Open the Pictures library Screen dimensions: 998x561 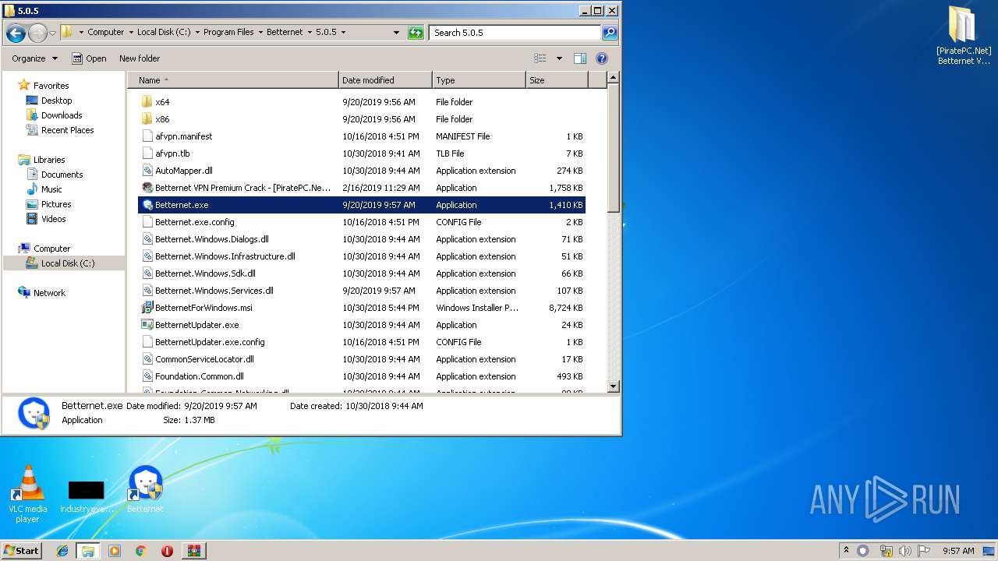point(56,204)
